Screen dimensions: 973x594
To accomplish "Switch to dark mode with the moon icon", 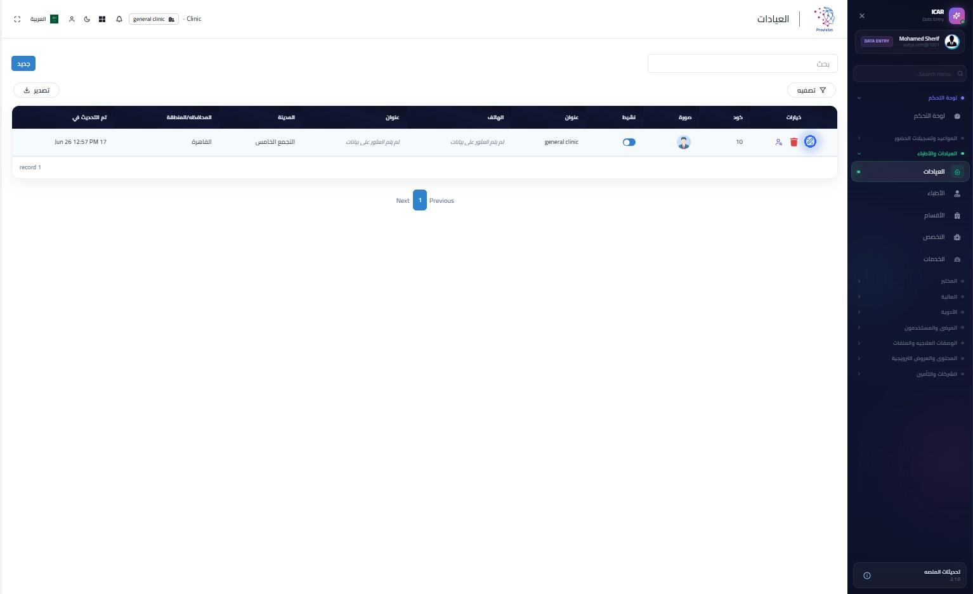I will pyautogui.click(x=87, y=19).
